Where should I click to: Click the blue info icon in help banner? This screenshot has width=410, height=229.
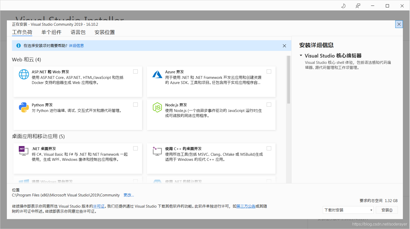(x=19, y=46)
